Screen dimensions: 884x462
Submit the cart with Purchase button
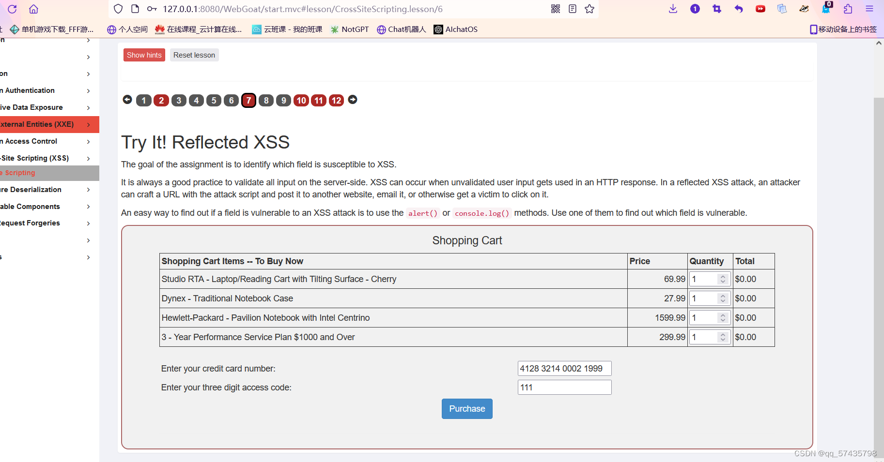(x=467, y=409)
